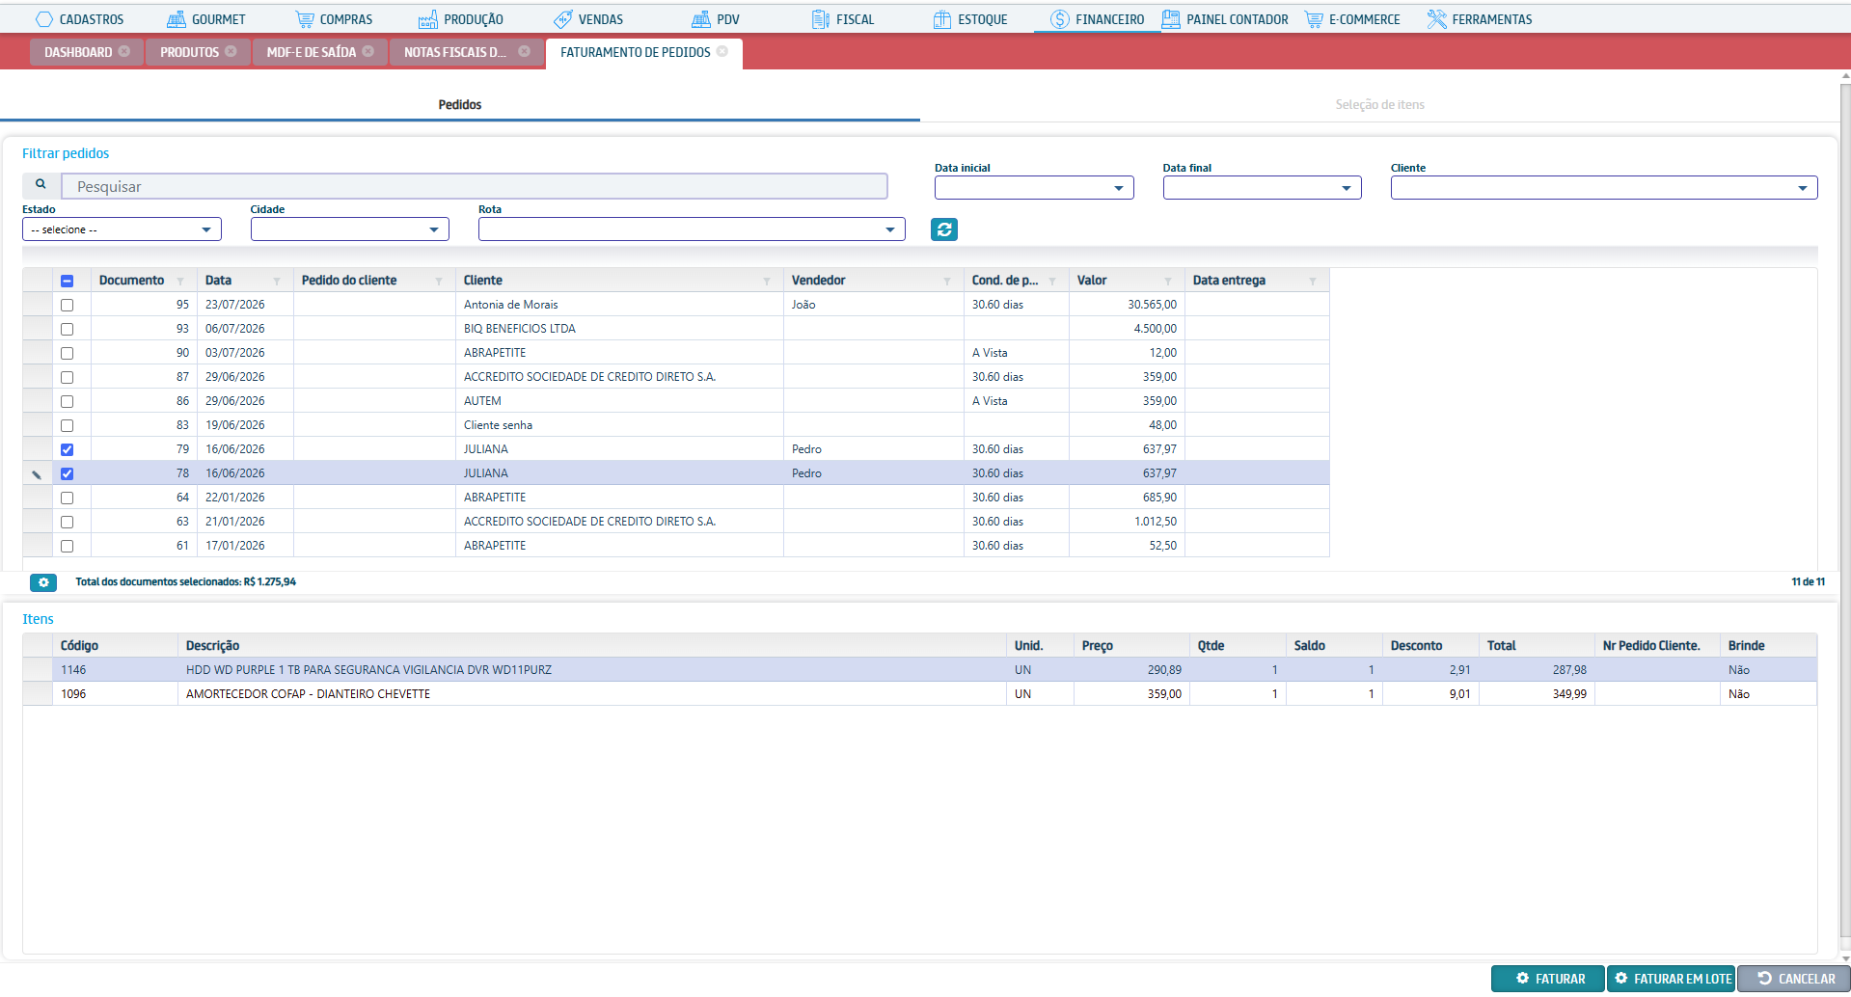Open the Pedido do cliente column filter
Screen dimensions: 1851x997
click(439, 282)
